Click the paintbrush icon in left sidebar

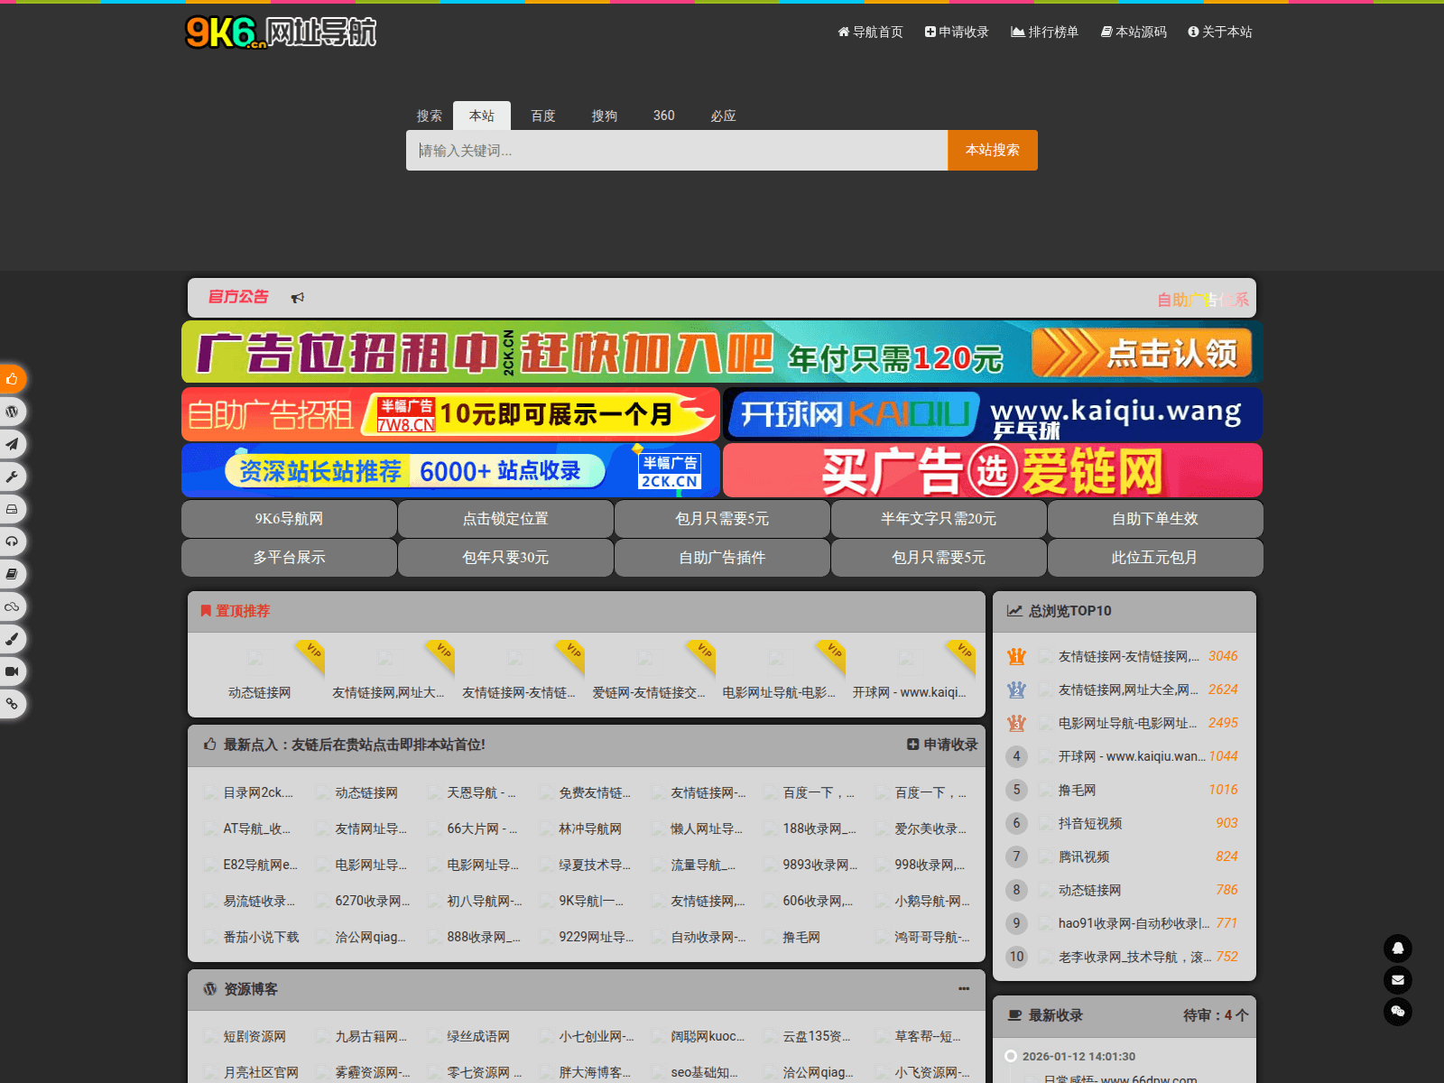(12, 639)
